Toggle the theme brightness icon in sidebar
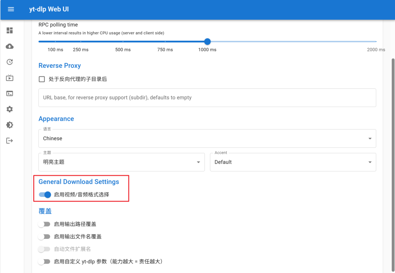 [9, 125]
